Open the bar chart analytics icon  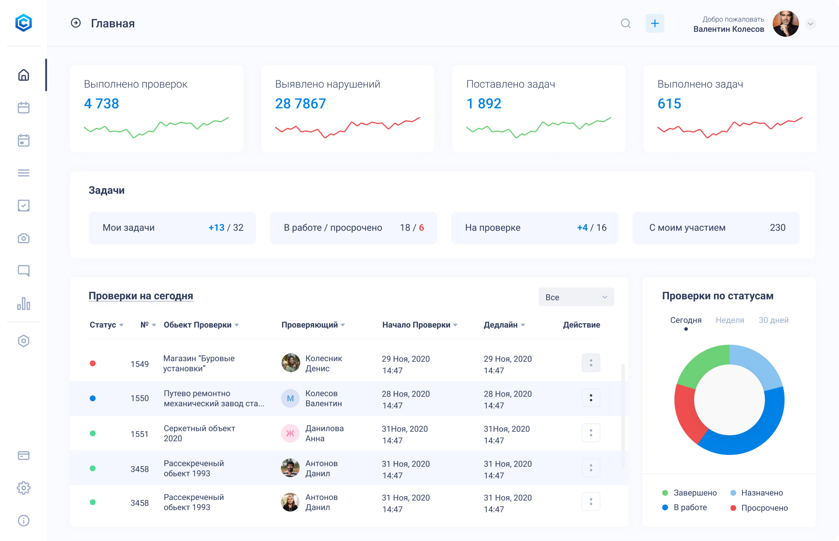[24, 303]
